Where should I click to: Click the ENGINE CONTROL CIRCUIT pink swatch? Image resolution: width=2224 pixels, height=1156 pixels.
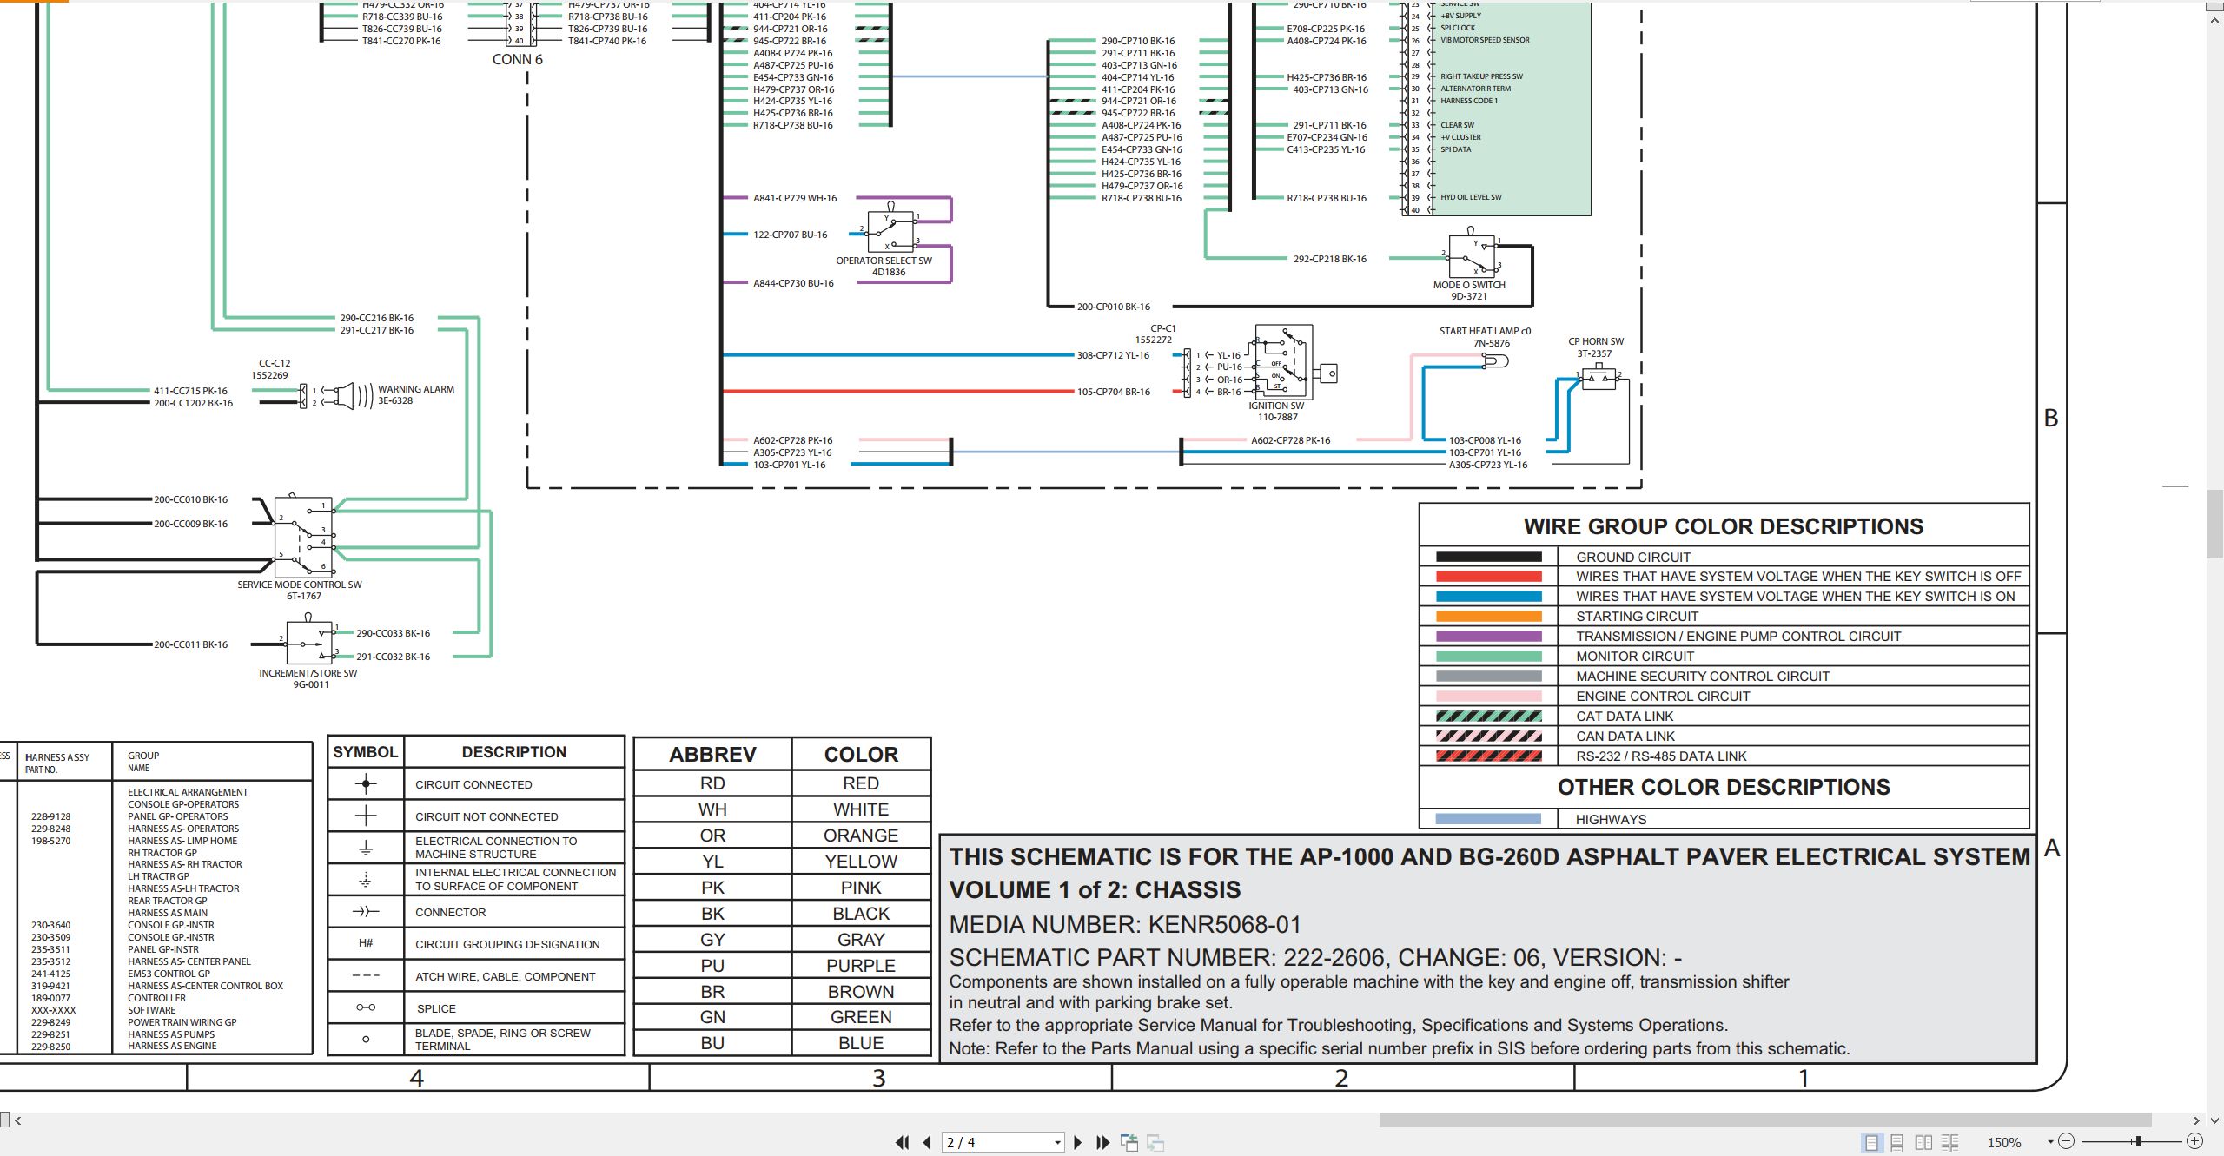point(1489,696)
